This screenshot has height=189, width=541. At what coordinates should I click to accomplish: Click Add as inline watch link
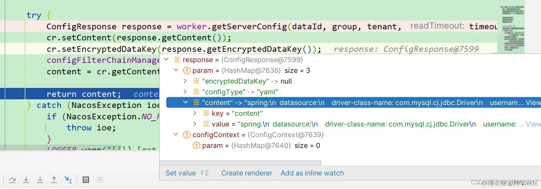pos(312,173)
